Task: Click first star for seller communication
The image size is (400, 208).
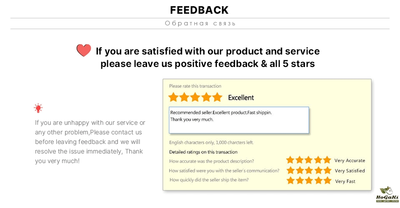Action: click(x=290, y=171)
